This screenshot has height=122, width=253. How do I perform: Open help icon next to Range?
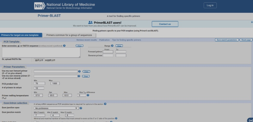[112, 46]
